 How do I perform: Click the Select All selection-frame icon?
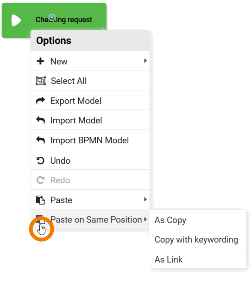tap(41, 81)
